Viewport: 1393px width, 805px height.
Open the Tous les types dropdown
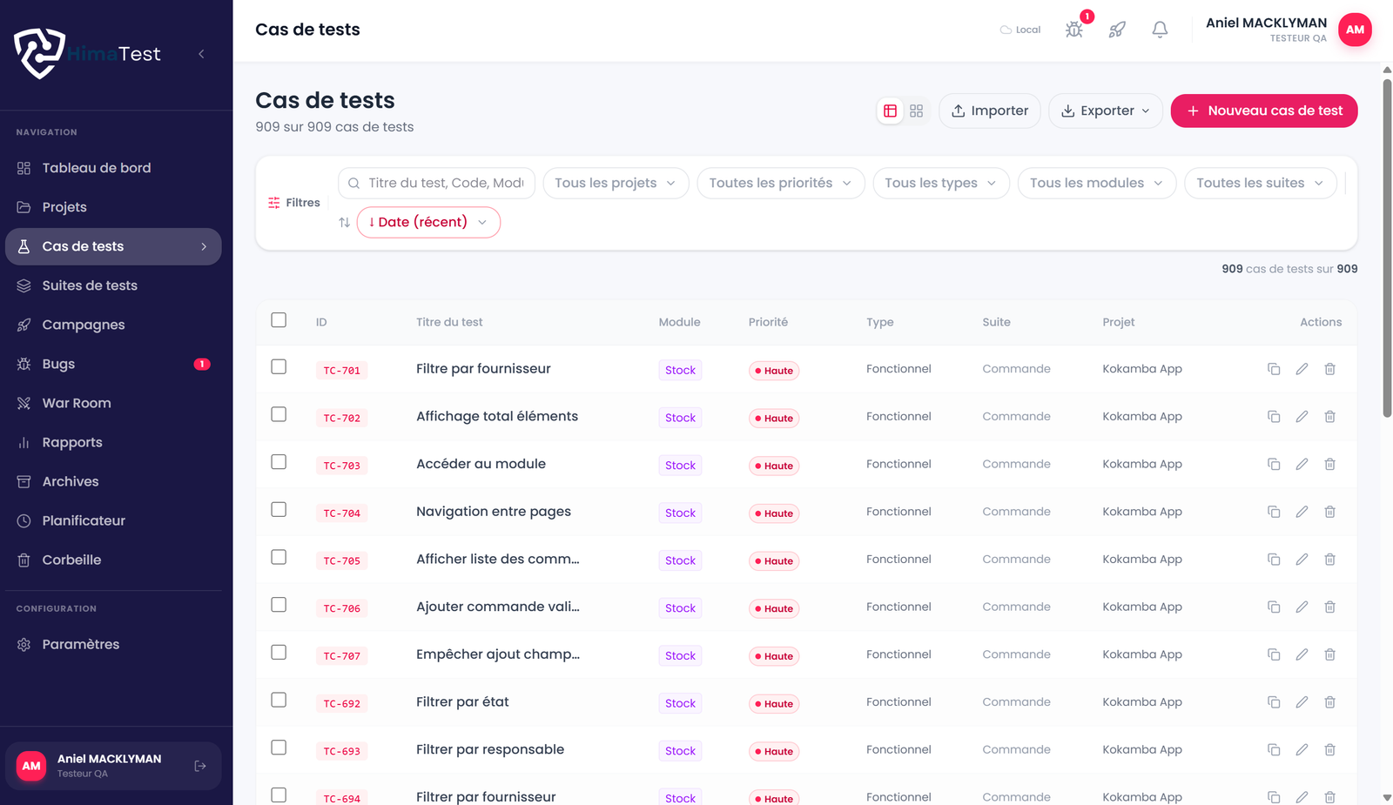click(940, 183)
